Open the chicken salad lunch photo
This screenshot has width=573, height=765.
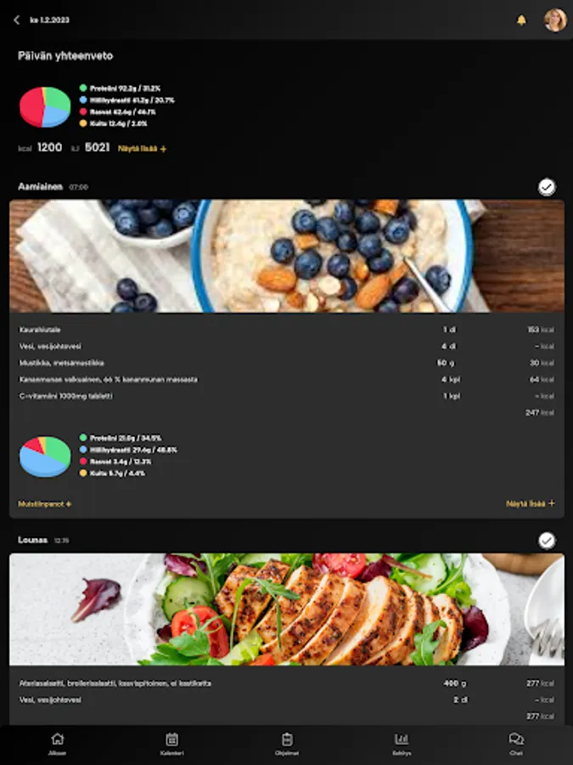(287, 609)
